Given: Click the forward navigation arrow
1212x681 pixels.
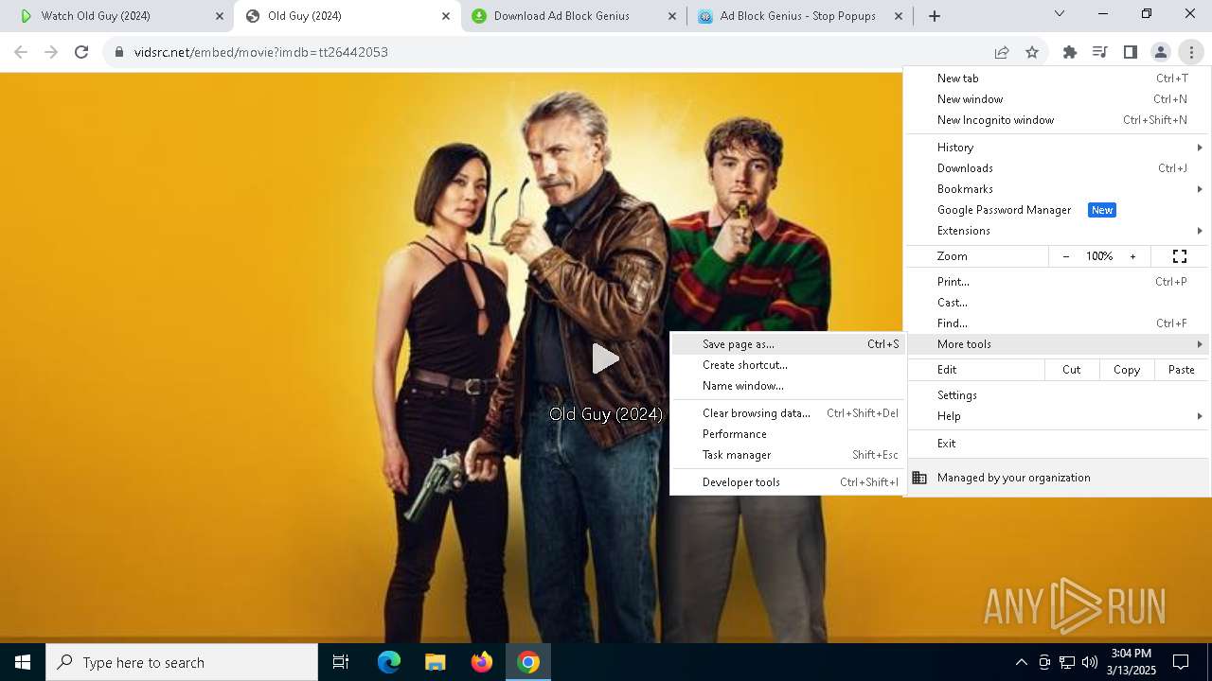Looking at the screenshot, I should (x=51, y=52).
